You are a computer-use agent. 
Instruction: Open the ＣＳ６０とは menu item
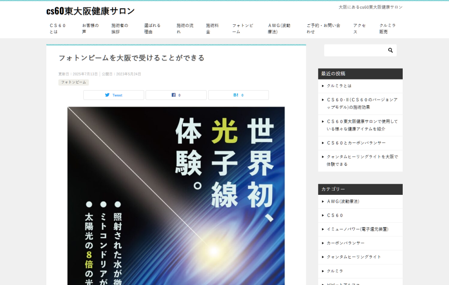click(58, 28)
